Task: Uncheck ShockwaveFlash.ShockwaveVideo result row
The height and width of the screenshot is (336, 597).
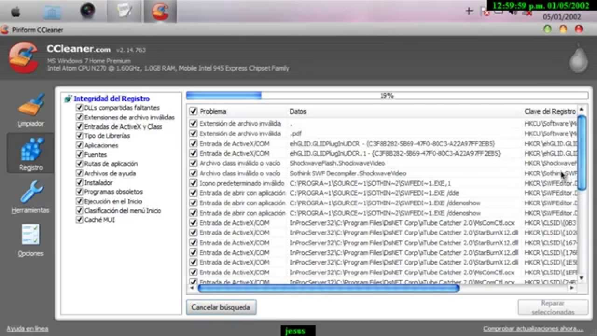Action: (x=193, y=163)
